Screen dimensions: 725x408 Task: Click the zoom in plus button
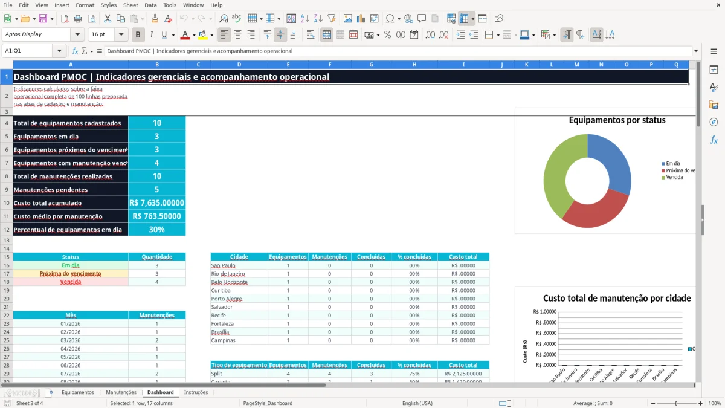700,403
